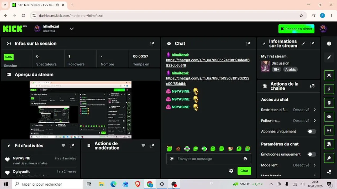Insert the monkey face emote

230,149
